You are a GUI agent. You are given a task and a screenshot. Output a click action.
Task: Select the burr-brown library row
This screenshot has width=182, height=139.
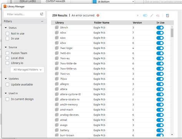tap(111, 135)
